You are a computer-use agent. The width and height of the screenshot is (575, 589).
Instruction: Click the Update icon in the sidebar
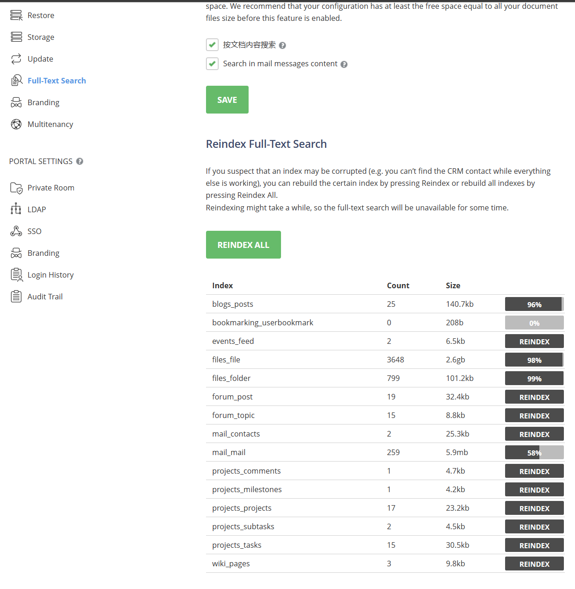[x=16, y=58]
